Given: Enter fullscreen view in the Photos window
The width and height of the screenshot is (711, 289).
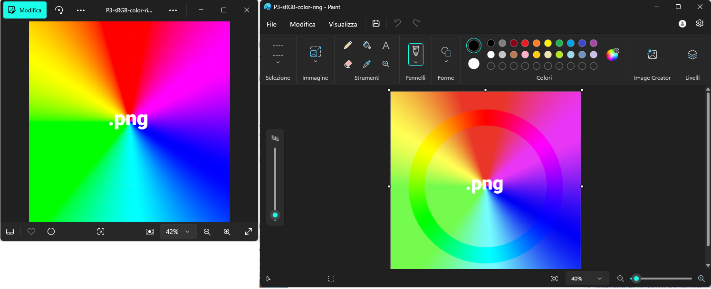Looking at the screenshot, I should [249, 232].
